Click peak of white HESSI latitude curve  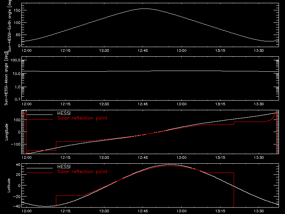tap(171, 165)
